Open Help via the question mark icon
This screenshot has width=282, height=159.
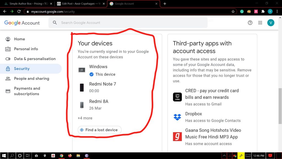250,23
